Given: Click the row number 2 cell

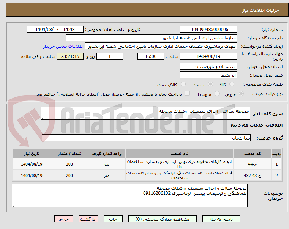Looking at the screenshot, I should (276, 176).
